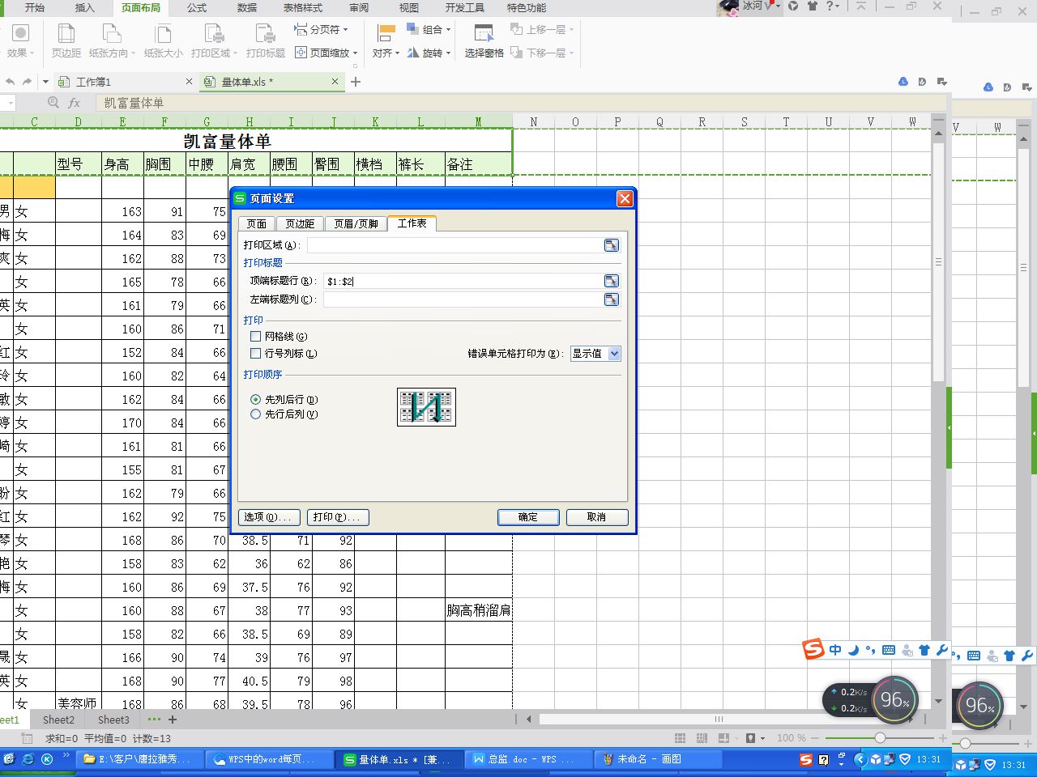This screenshot has height=777, width=1037.
Task: Pick range for 顶端标题行 with collapse icon
Action: (x=612, y=281)
